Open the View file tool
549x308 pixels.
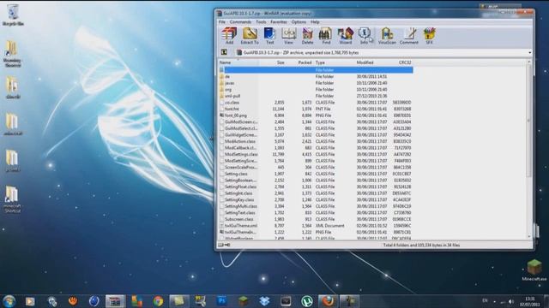point(288,36)
